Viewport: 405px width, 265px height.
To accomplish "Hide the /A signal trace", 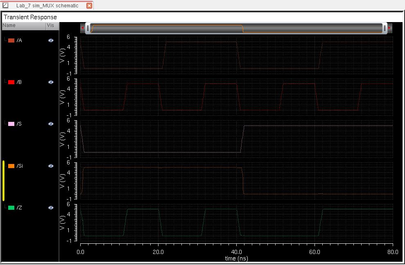I will [x=51, y=40].
